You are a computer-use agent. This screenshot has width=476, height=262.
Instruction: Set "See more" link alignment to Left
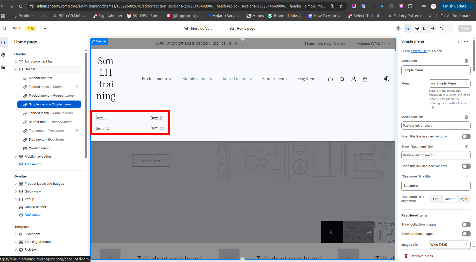[436, 199]
